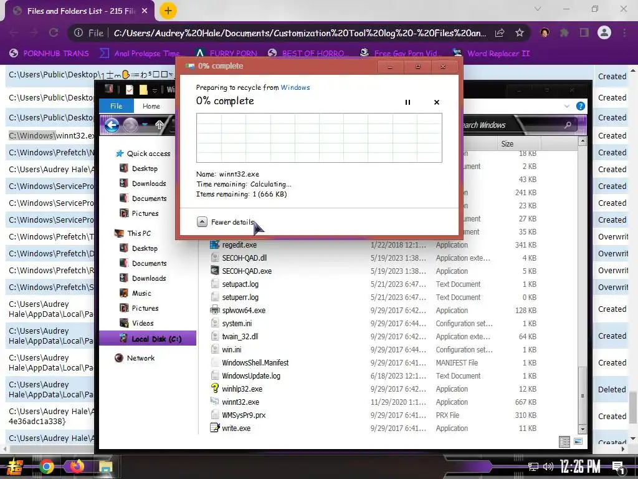
Task: Expand the Explorer ribbon chevron
Action: [567, 106]
